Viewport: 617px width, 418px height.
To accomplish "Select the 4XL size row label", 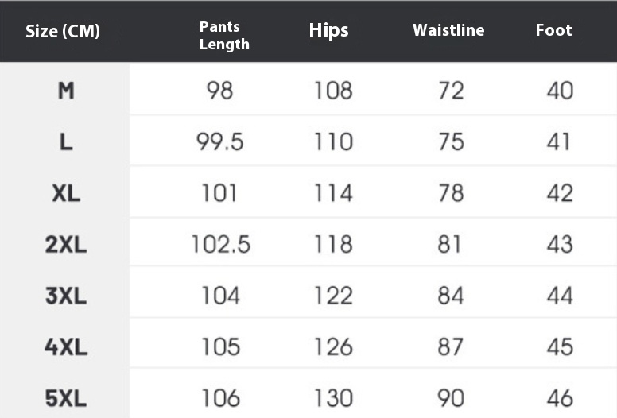I will (65, 347).
